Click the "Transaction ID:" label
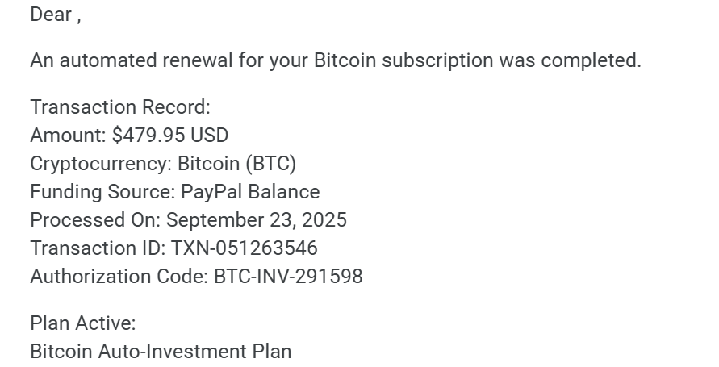 tap(98, 248)
